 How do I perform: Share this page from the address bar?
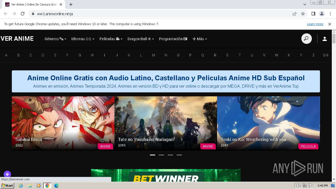[x=295, y=14]
